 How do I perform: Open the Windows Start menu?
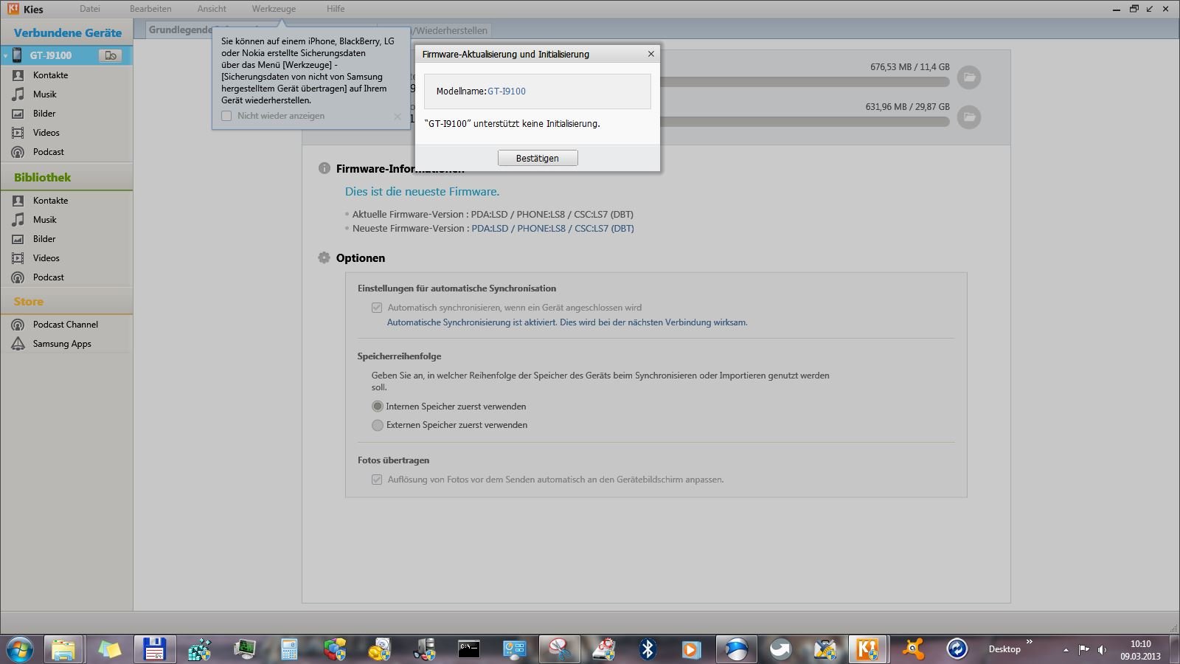click(x=20, y=649)
